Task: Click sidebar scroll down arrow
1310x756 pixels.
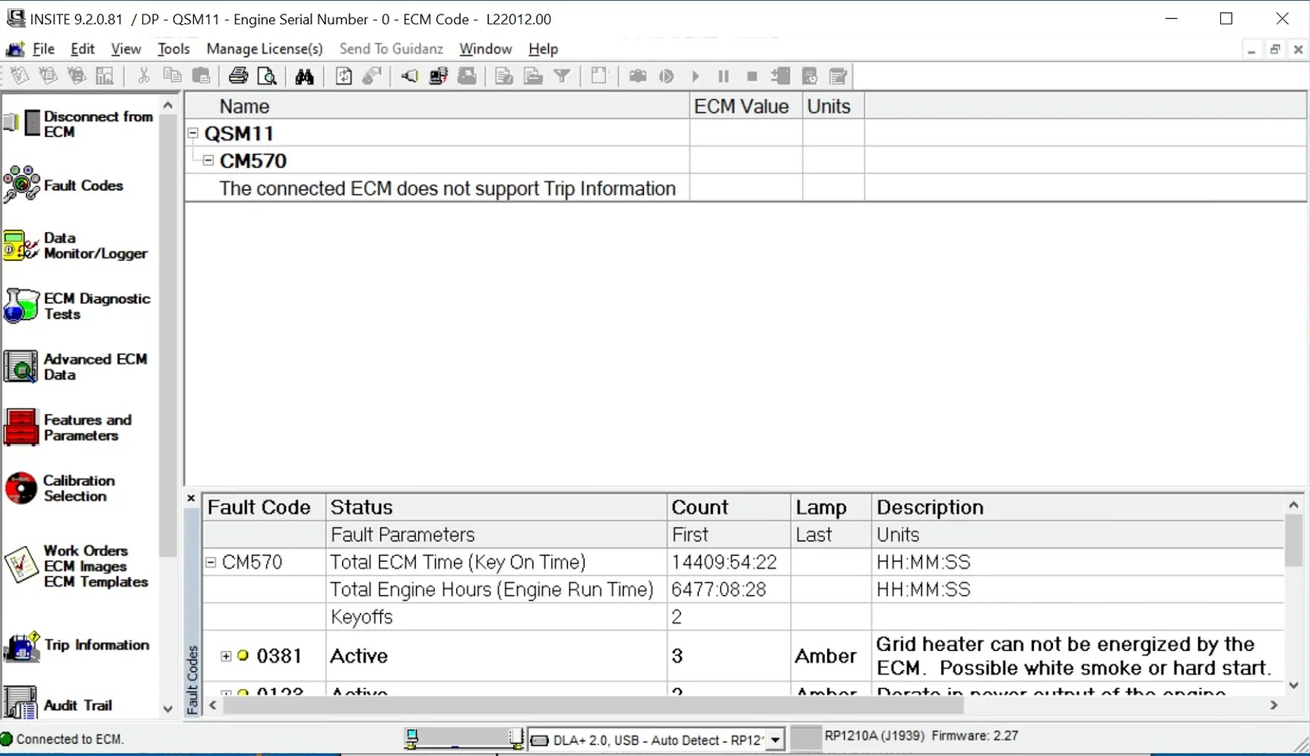Action: click(x=168, y=709)
